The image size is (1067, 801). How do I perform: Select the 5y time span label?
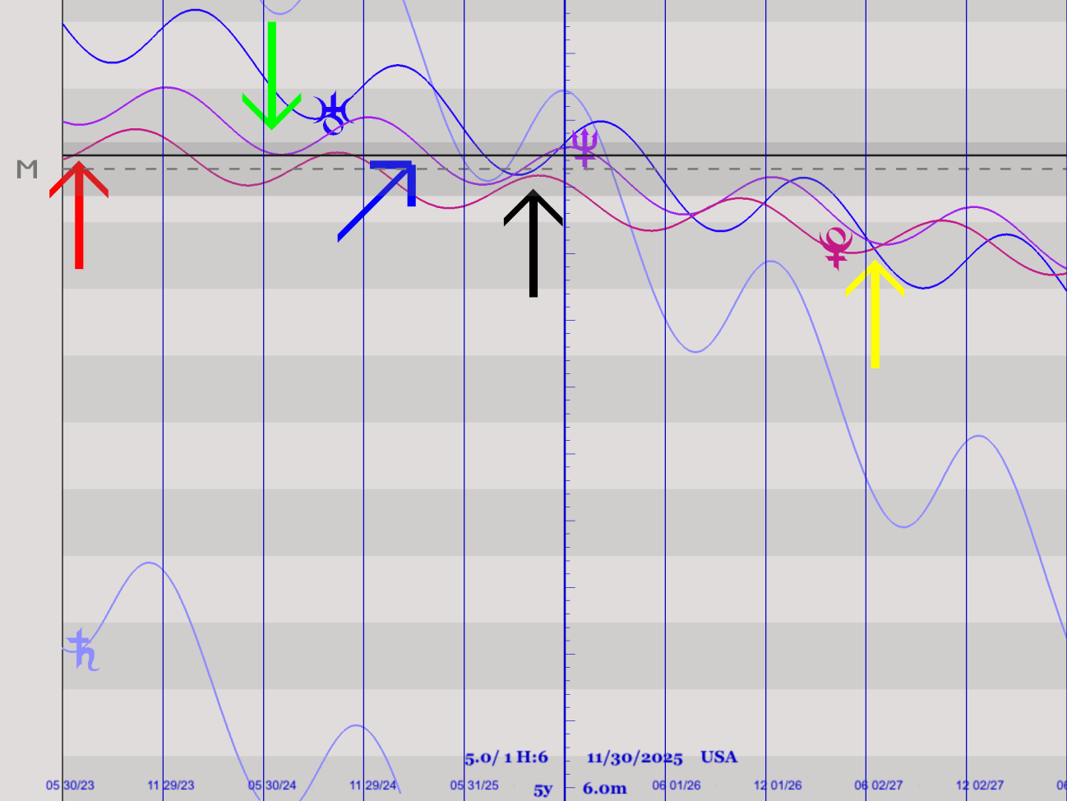[543, 789]
